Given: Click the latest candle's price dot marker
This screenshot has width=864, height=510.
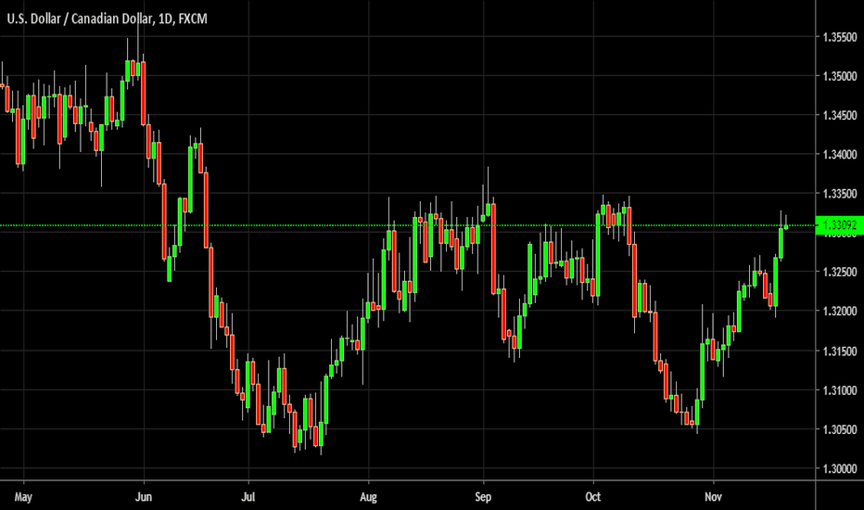Looking at the screenshot, I should [x=786, y=227].
